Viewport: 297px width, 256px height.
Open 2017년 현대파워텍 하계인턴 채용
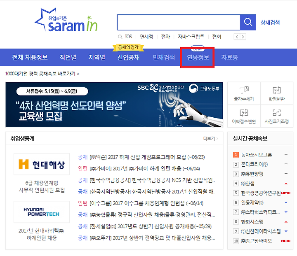tap(42, 234)
